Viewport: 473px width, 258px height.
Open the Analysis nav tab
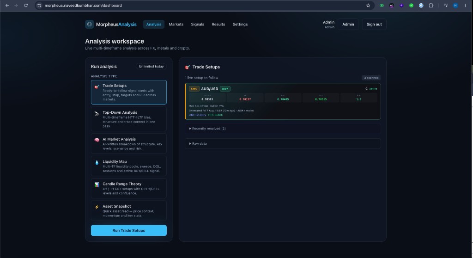[x=153, y=24]
